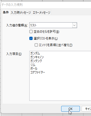
Task: Click the コアファイター entry line
Action: [x=38, y=72]
